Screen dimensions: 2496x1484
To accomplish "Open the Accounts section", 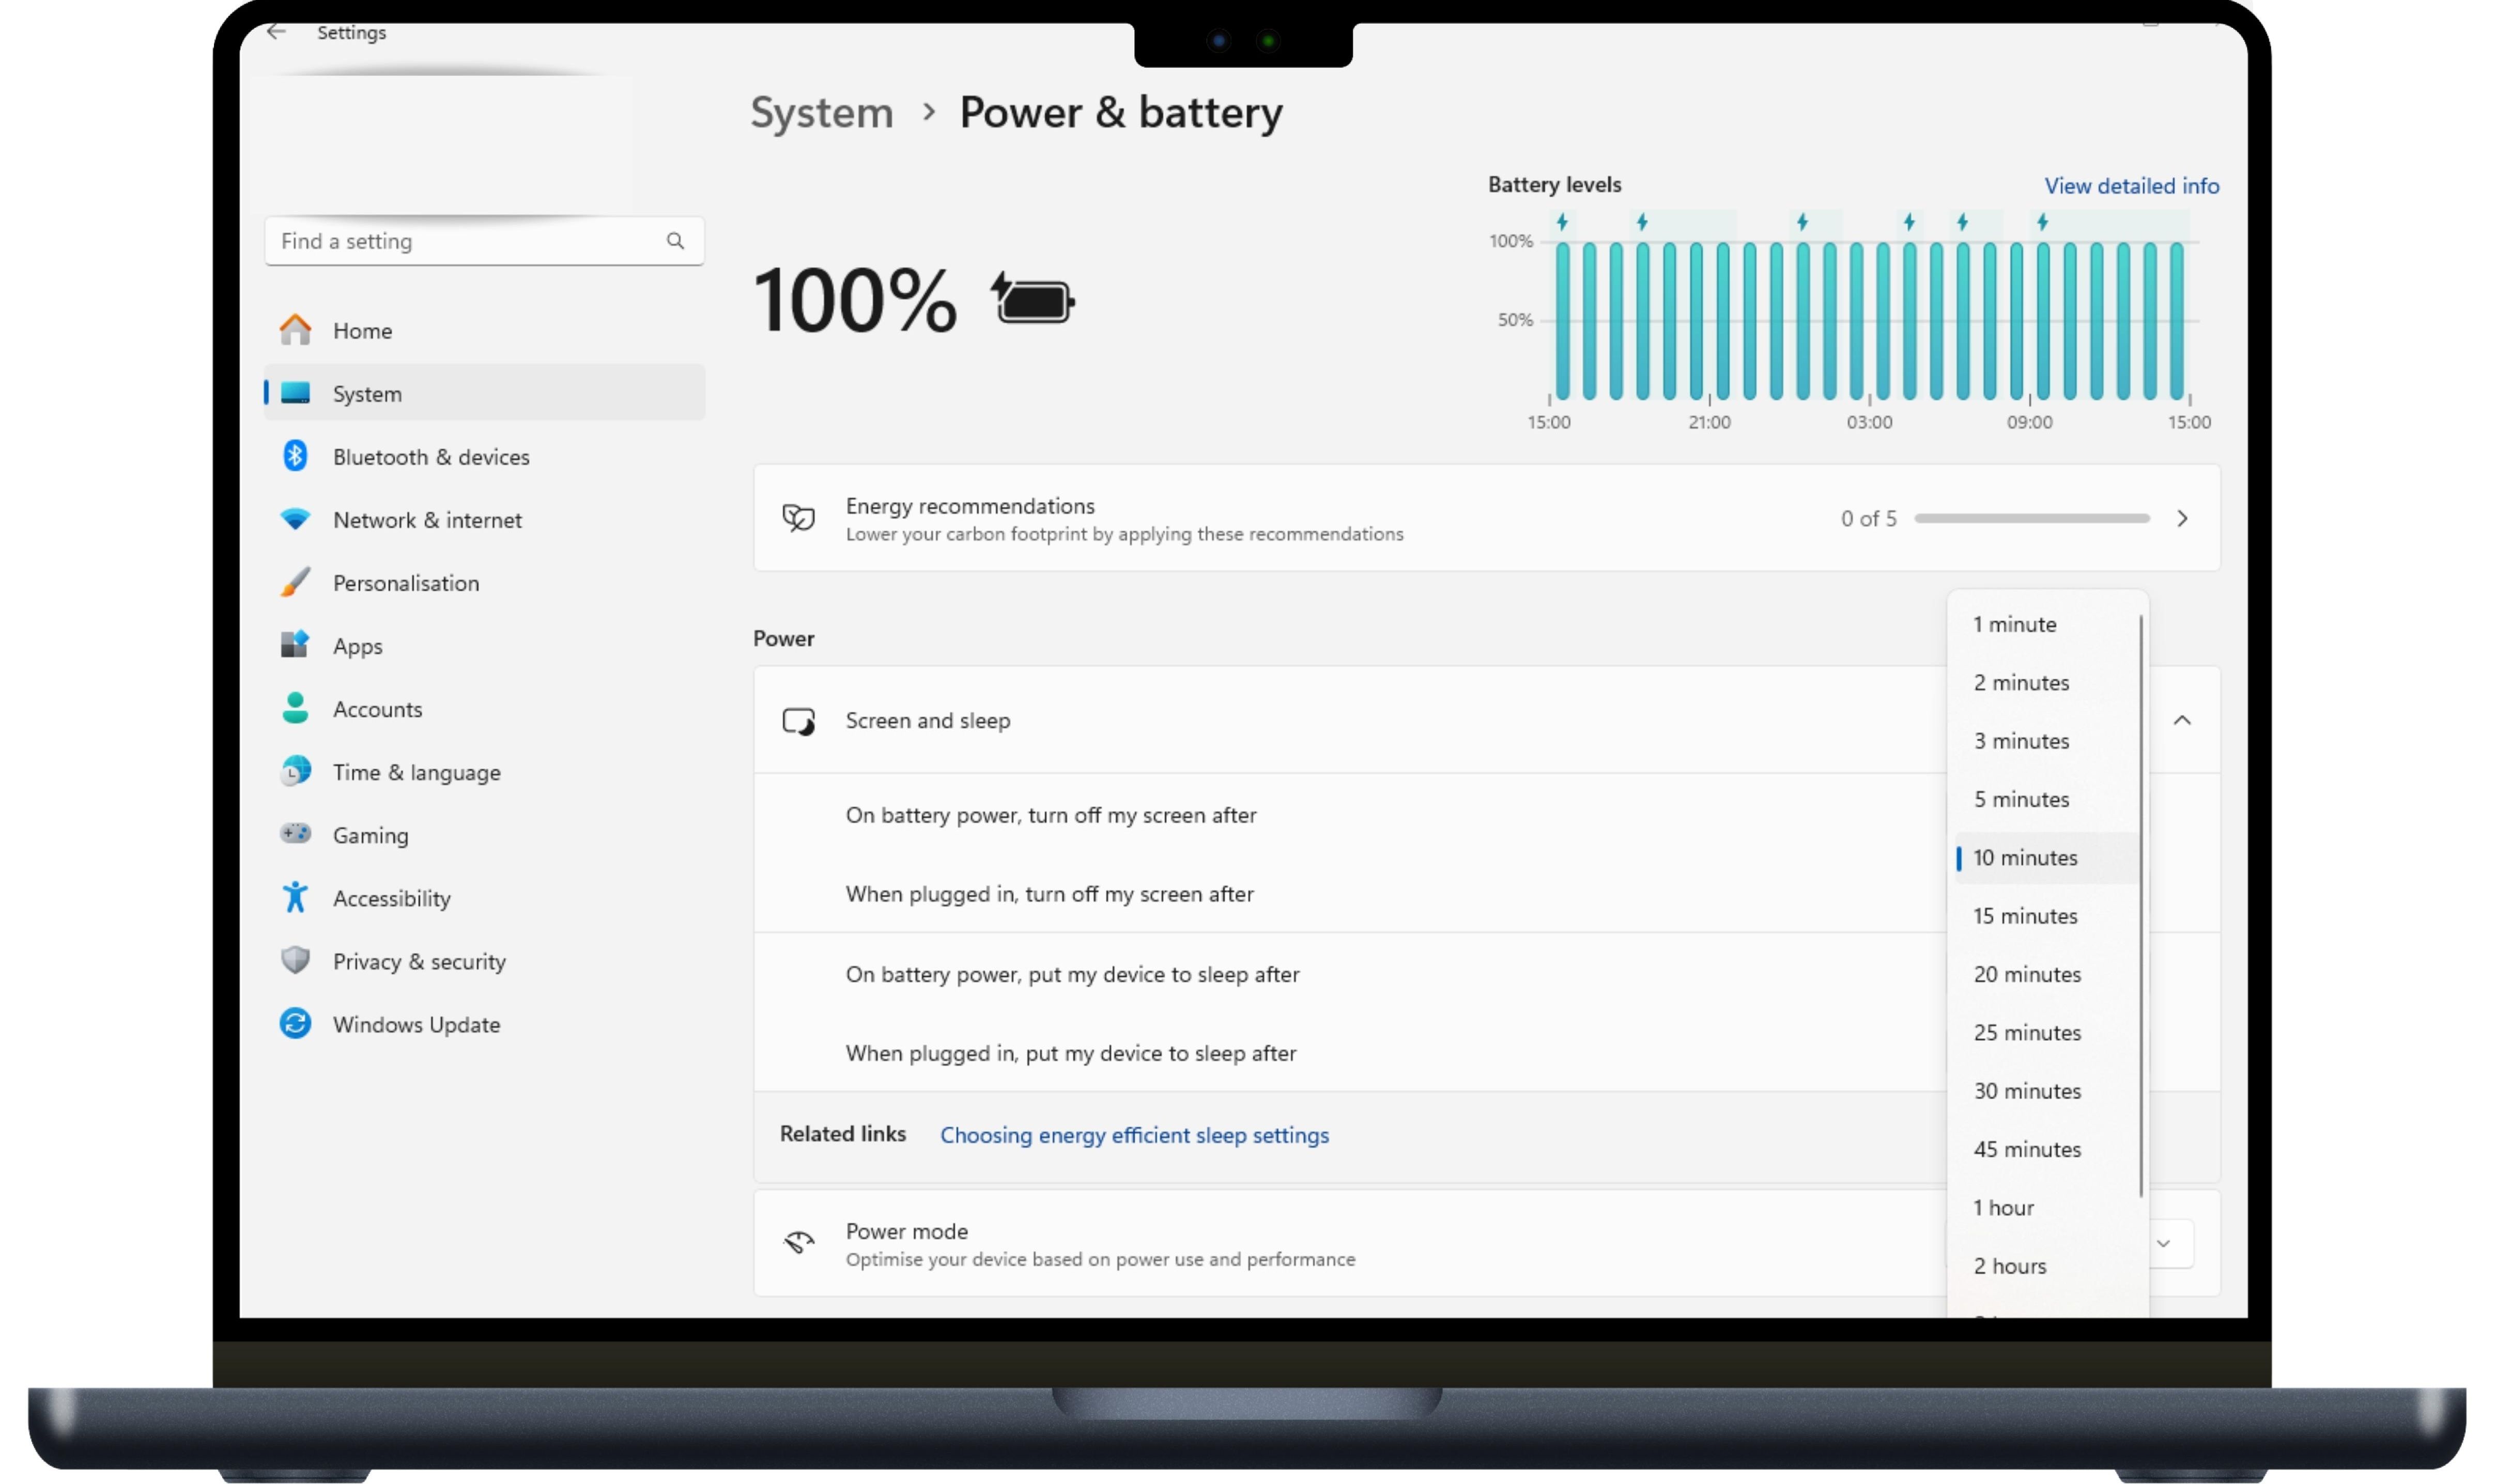I will click(484, 708).
